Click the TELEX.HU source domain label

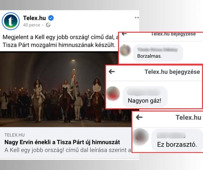point(15,135)
